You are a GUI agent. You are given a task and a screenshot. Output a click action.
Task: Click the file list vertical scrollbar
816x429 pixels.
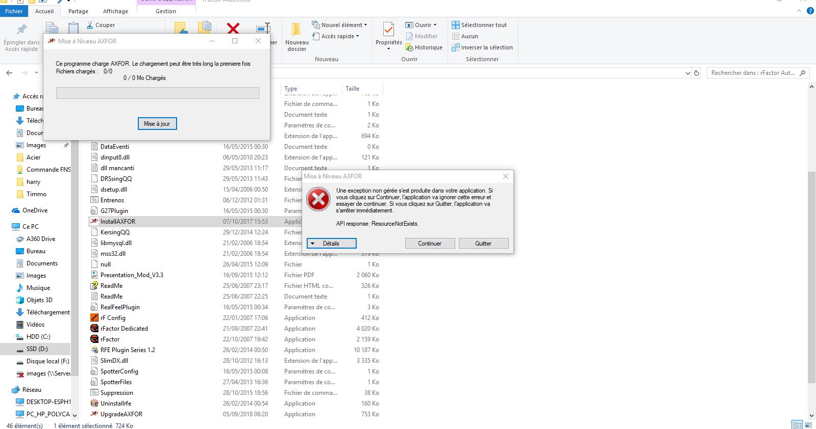click(811, 277)
